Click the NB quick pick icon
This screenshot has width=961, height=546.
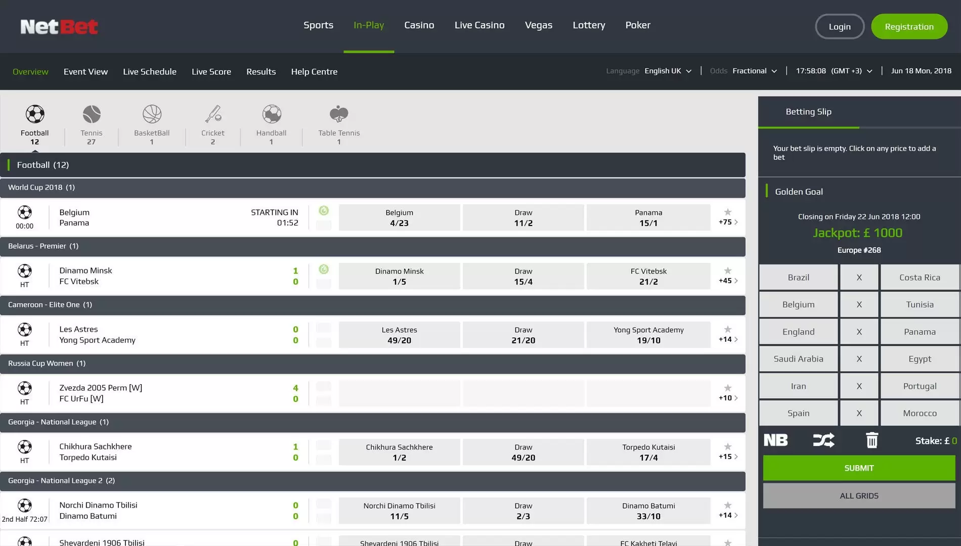776,440
